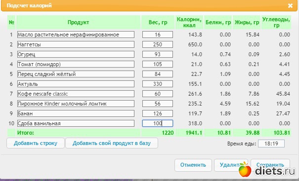Select the Сдоба ванильная weight field
The image size is (299, 181).
(x=158, y=123)
